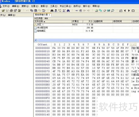Screen dimensions: 139x117
Task: Click the magnifying glass icon in toolbar
Action: (113, 10)
